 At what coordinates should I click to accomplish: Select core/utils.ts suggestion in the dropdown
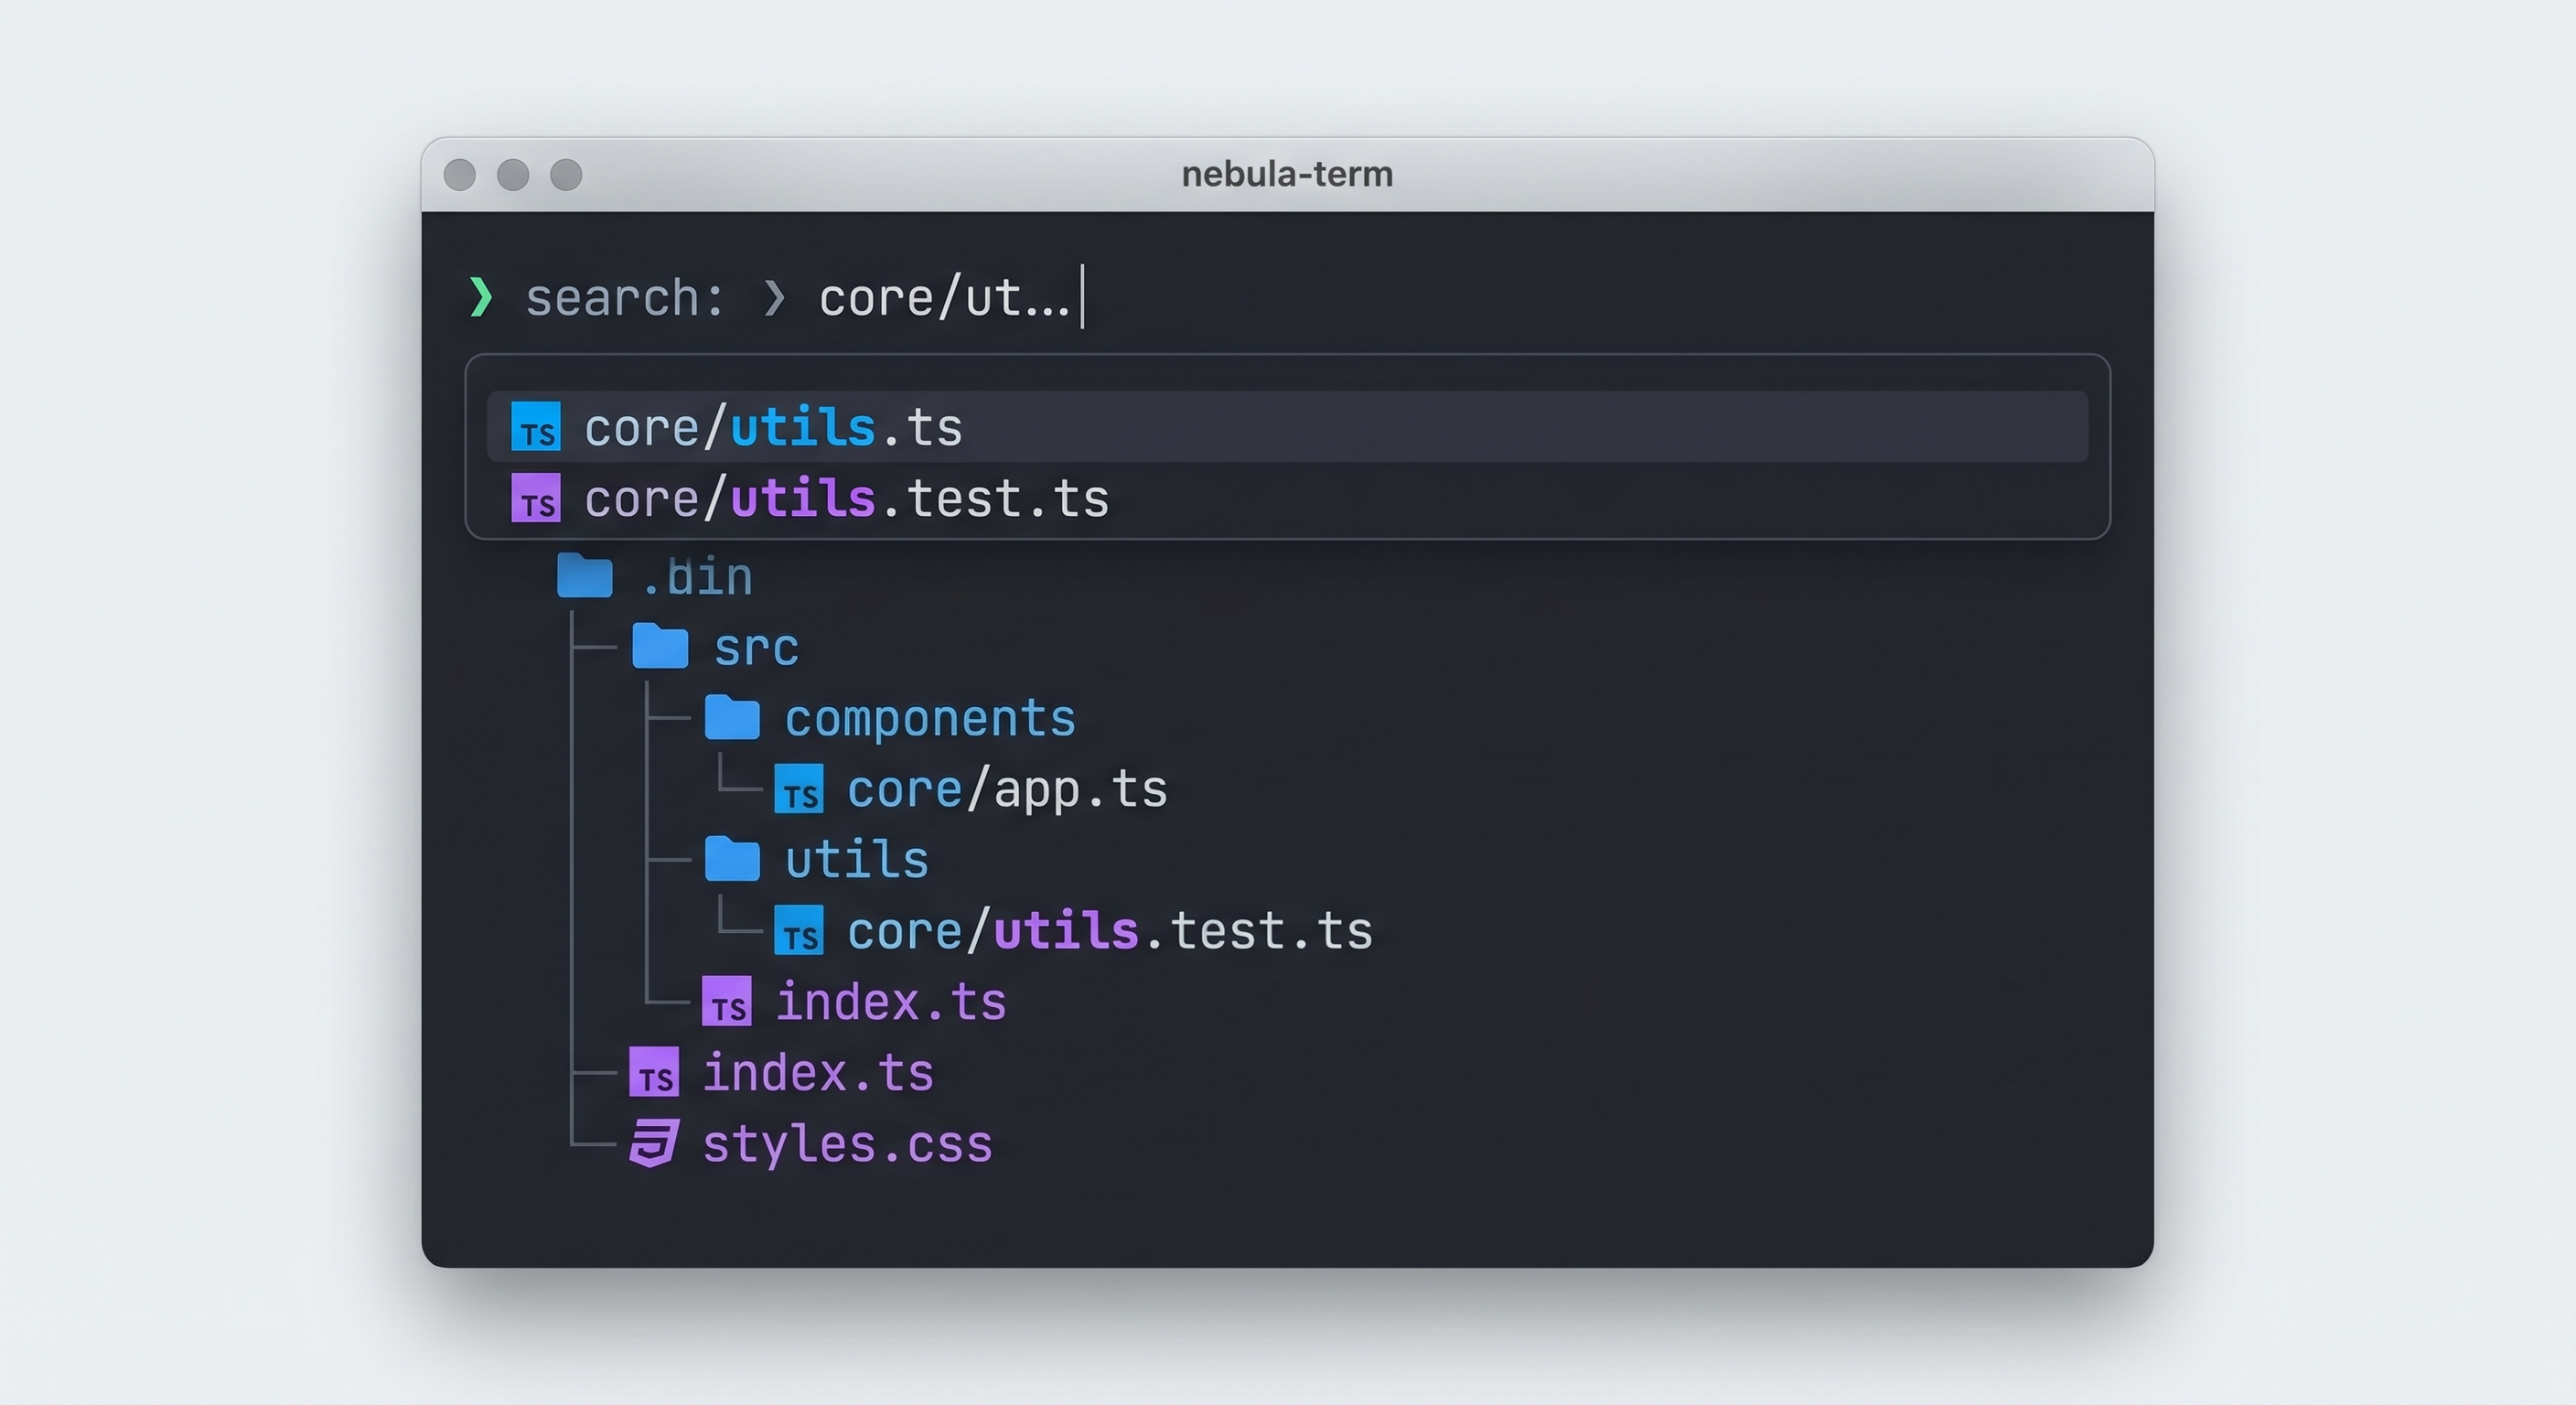(772, 428)
